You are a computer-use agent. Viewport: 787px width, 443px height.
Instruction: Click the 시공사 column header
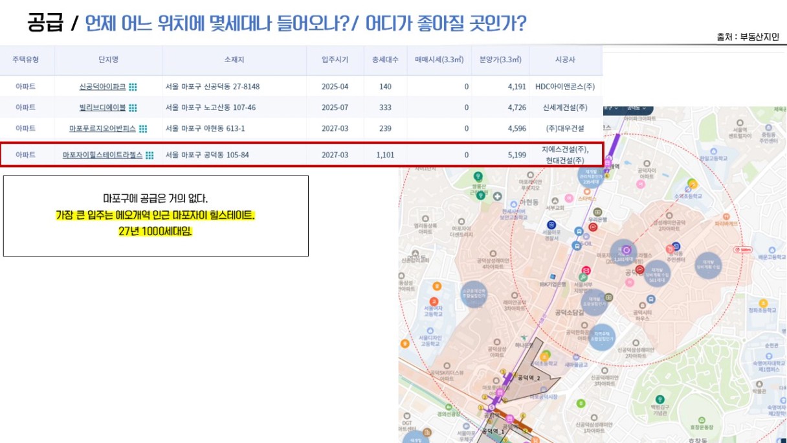point(565,60)
